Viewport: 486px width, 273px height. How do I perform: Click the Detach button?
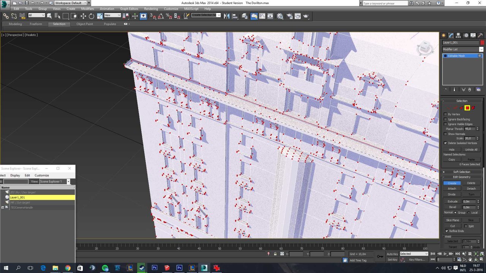click(x=471, y=188)
